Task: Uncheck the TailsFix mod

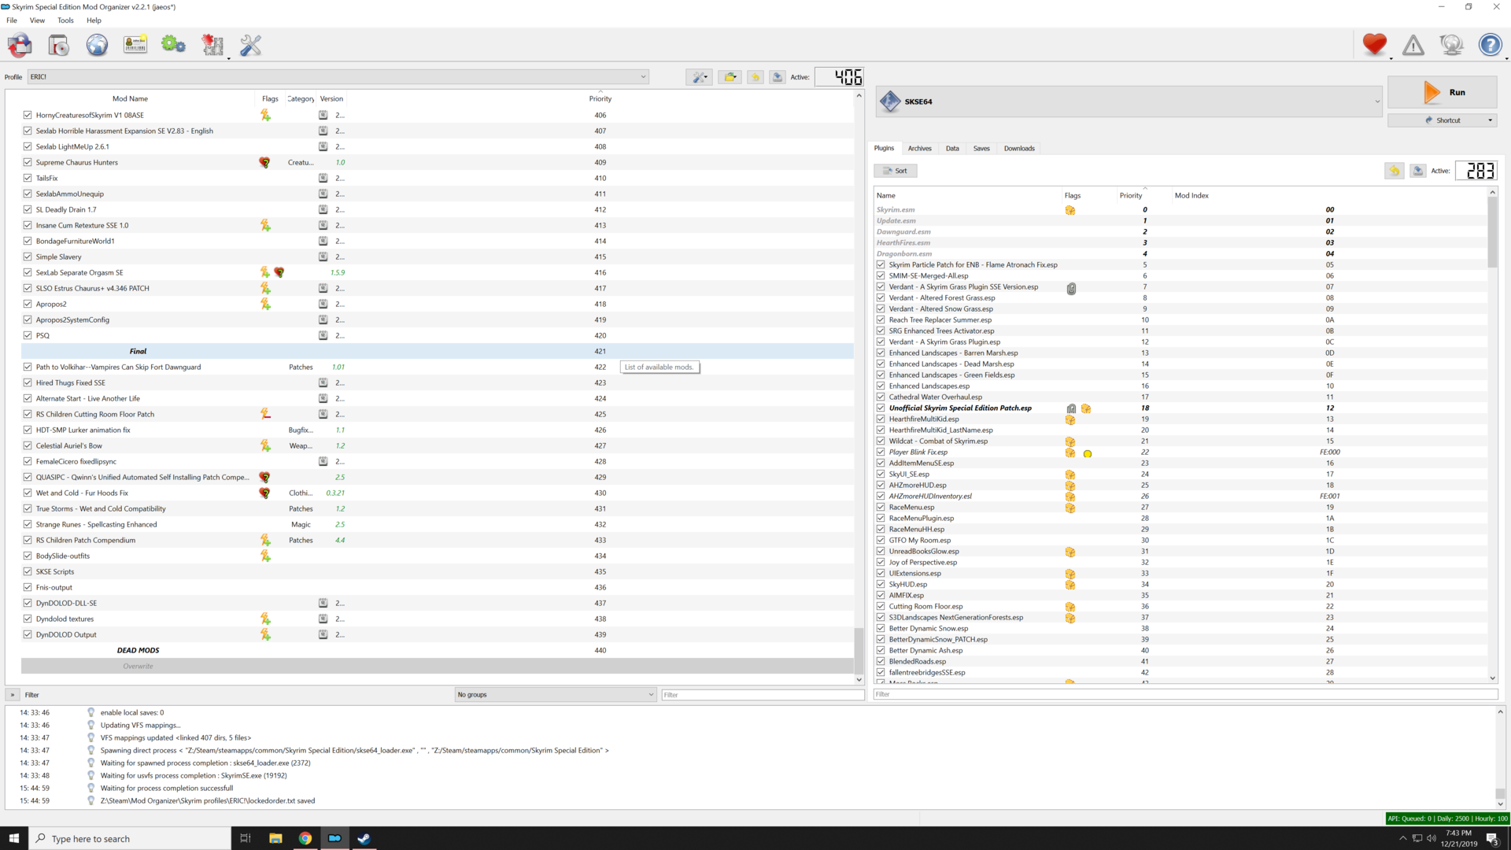Action: coord(28,178)
